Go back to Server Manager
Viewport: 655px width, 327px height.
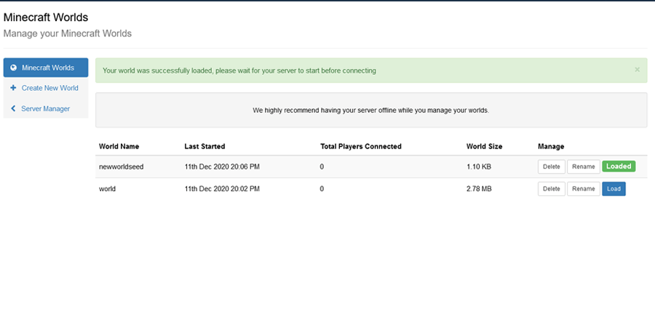pos(46,108)
